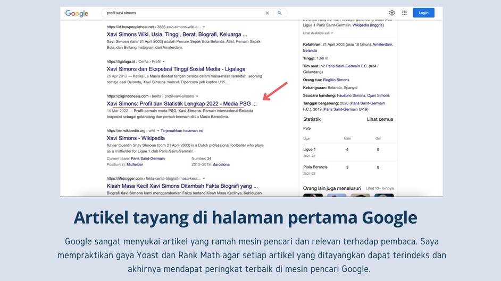
Task: Click 'Barcelona' link in Wikipedia result
Action: [221, 164]
